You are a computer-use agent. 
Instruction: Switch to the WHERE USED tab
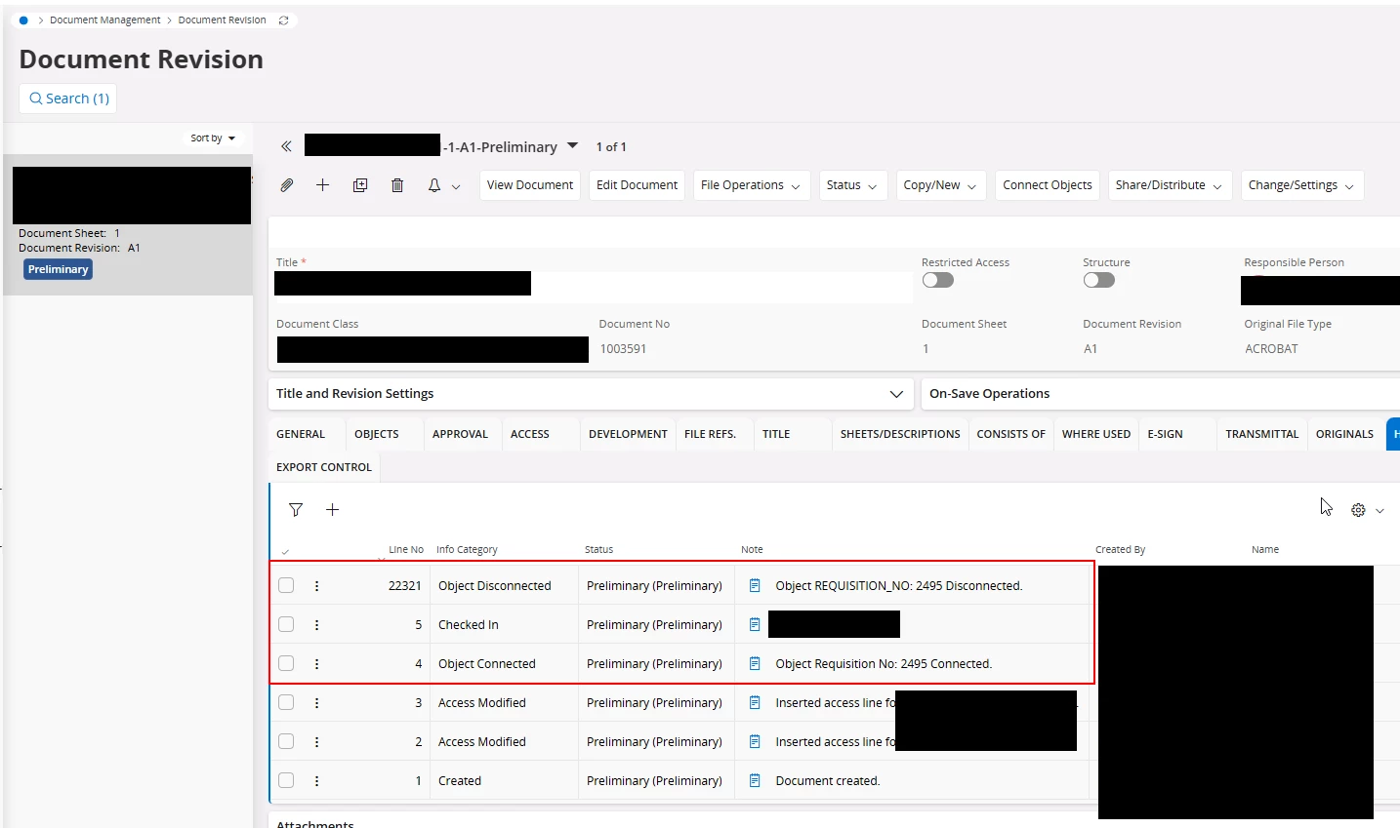click(x=1096, y=434)
